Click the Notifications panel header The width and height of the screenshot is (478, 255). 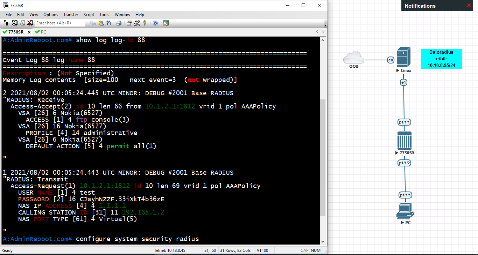(x=437, y=6)
